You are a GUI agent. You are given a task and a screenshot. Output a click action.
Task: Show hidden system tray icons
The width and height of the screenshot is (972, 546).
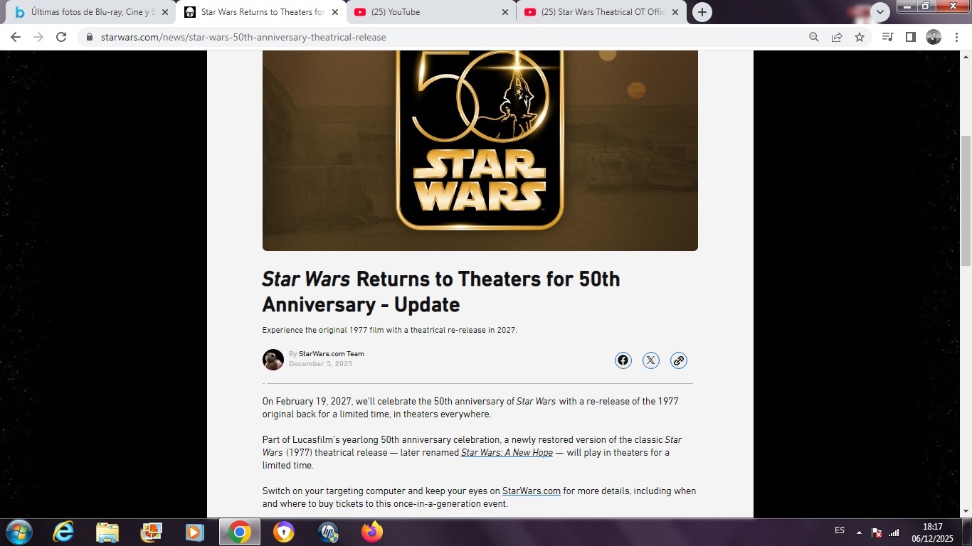[x=859, y=532]
